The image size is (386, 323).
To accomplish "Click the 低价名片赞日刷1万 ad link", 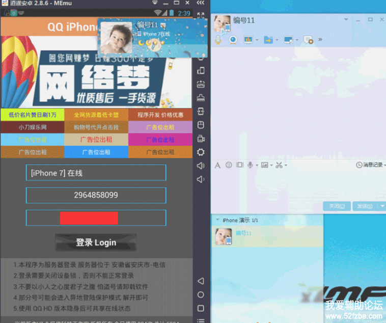I will [33, 115].
